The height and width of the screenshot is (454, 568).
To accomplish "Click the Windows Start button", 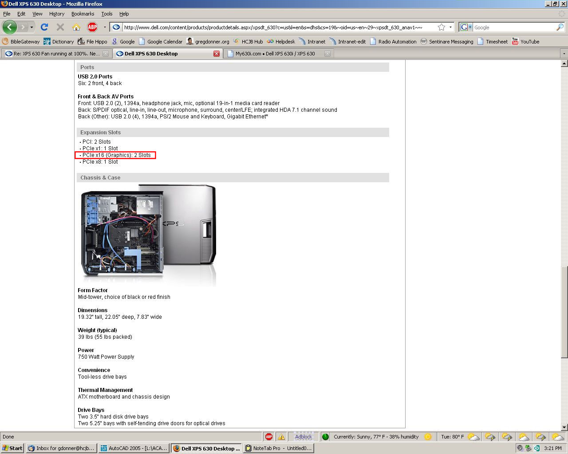I will pyautogui.click(x=12, y=448).
